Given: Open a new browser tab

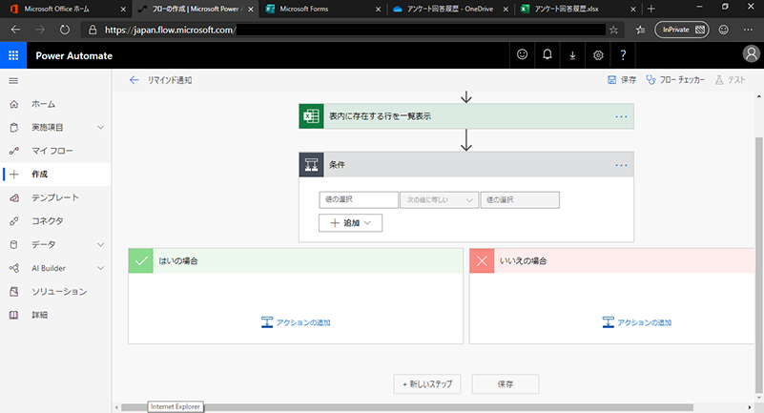Looking at the screenshot, I should point(650,9).
